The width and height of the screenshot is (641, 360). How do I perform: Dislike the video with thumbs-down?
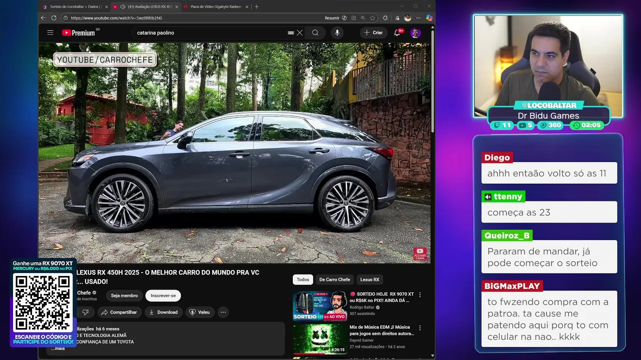85,312
